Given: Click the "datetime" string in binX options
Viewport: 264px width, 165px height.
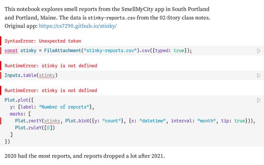Looking at the screenshot, I should (152, 121).
